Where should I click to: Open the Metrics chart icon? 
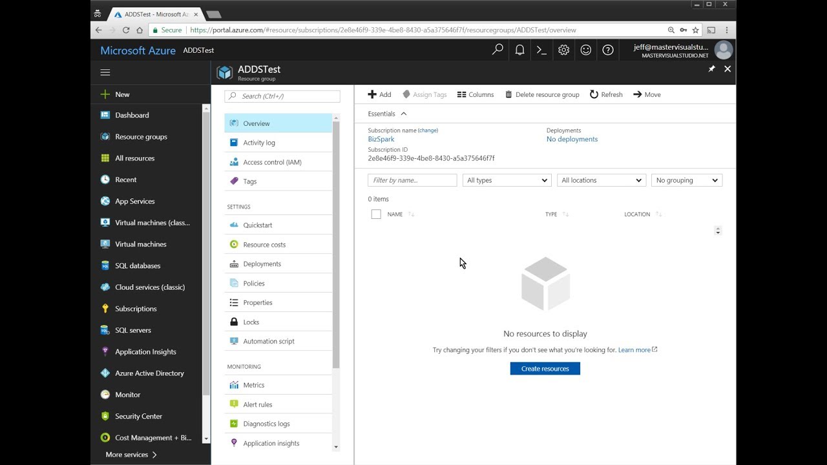point(234,385)
